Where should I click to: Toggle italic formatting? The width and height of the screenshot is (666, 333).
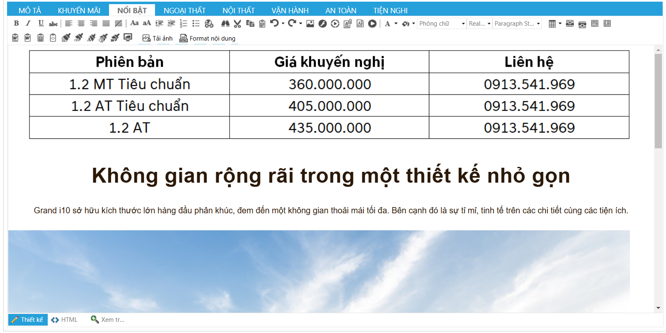[28, 24]
